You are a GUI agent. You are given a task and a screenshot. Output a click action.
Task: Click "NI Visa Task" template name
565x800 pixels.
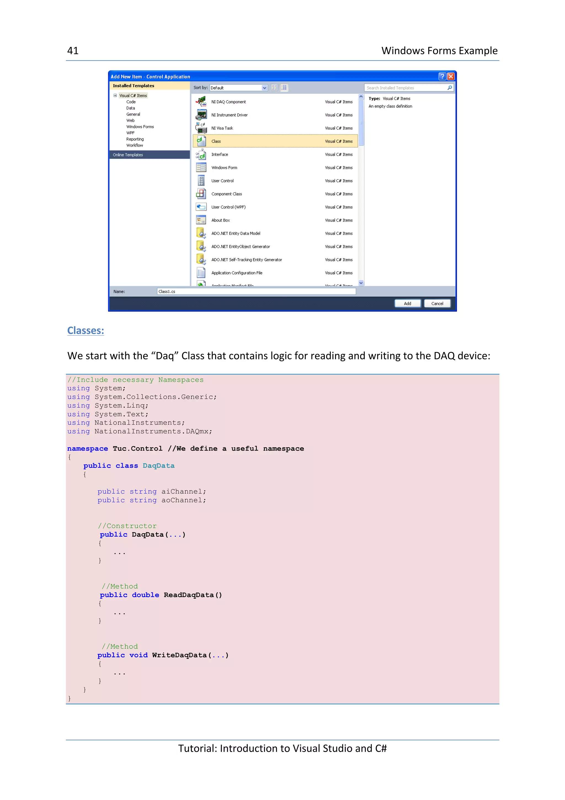(x=222, y=128)
